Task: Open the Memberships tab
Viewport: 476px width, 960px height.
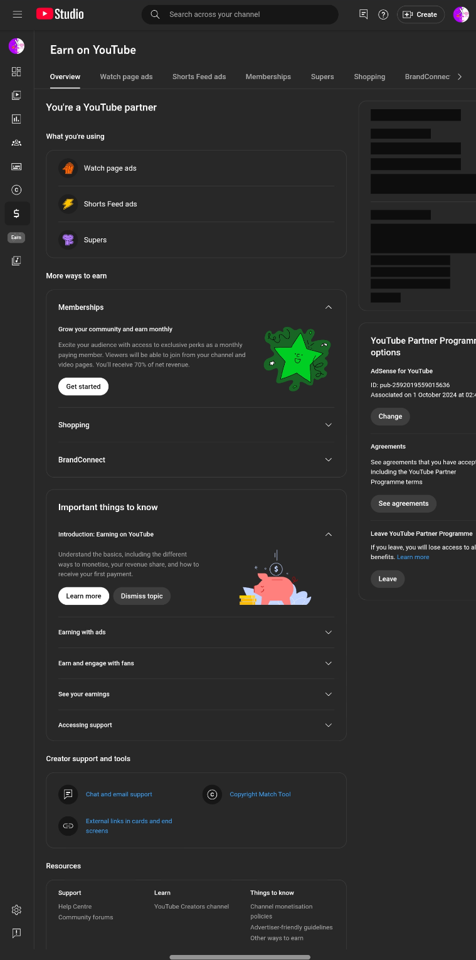Action: click(x=268, y=77)
